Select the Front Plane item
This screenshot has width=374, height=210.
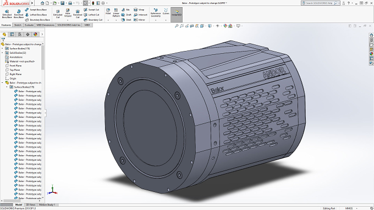click(x=15, y=66)
